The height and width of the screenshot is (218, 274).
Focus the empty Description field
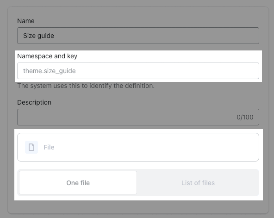138,117
